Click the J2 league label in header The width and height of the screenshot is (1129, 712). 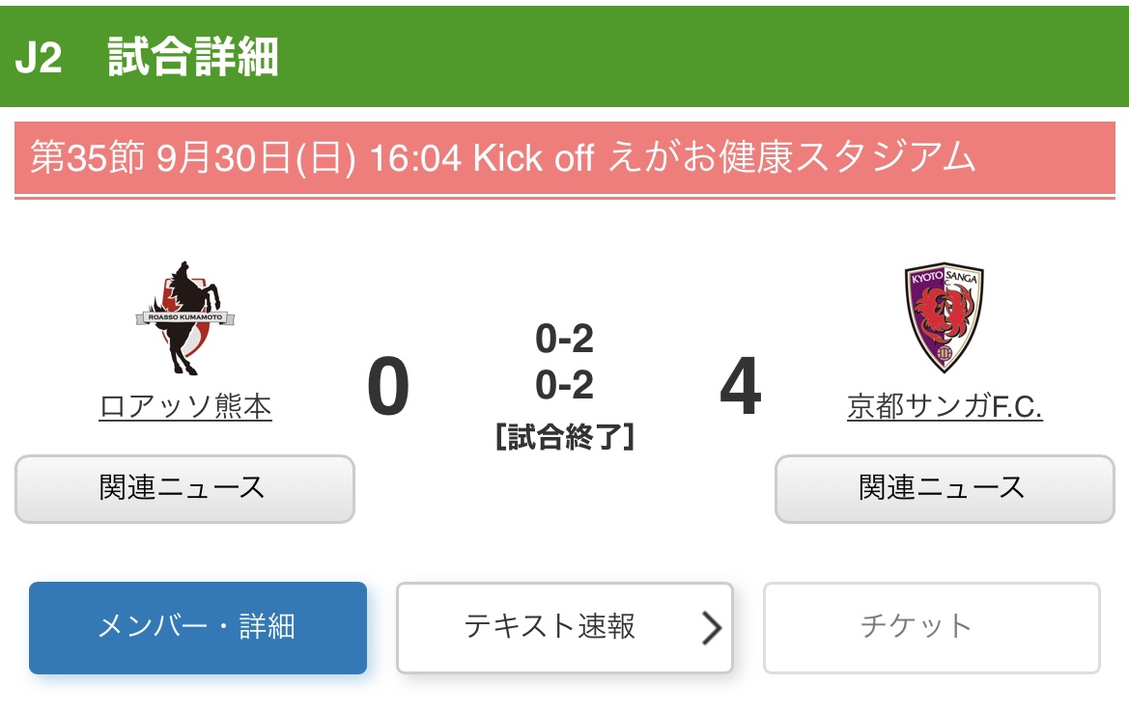coord(39,58)
